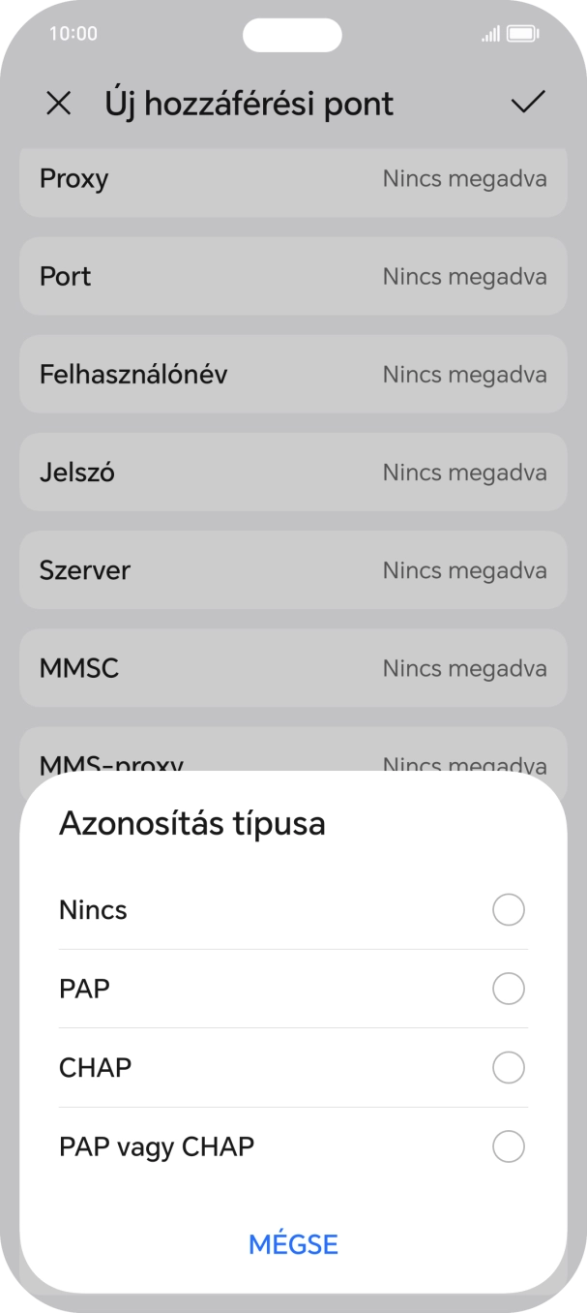The image size is (587, 1313).
Task: Tap the X to close the APN editor
Action: 60,104
